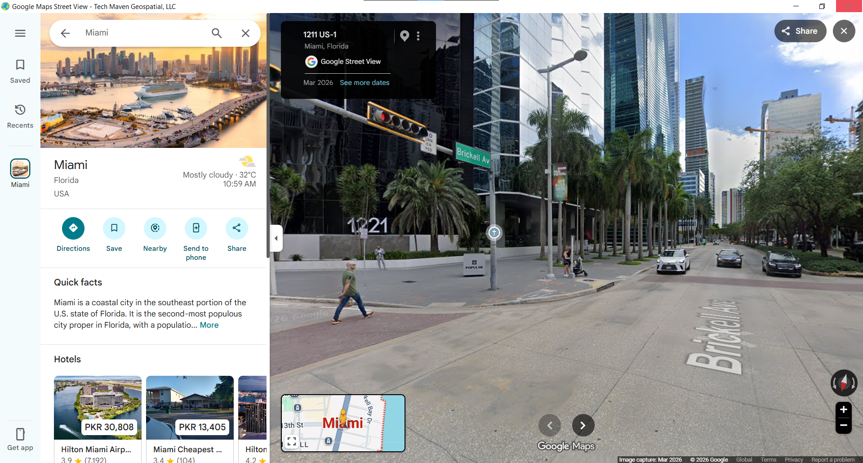
Task: Collapse the side panel arrow
Action: pyautogui.click(x=276, y=238)
